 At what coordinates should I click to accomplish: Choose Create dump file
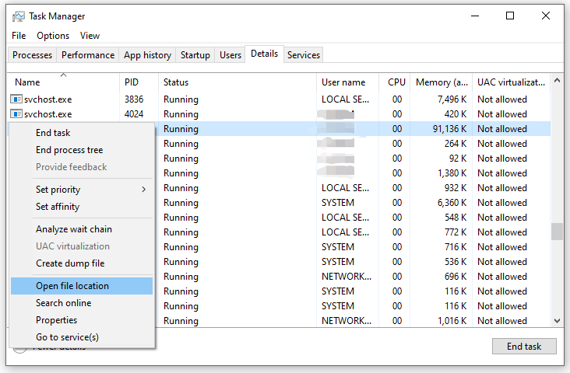tap(82, 263)
